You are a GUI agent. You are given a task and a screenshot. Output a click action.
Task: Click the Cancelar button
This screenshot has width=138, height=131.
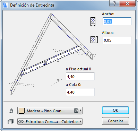[115, 121]
